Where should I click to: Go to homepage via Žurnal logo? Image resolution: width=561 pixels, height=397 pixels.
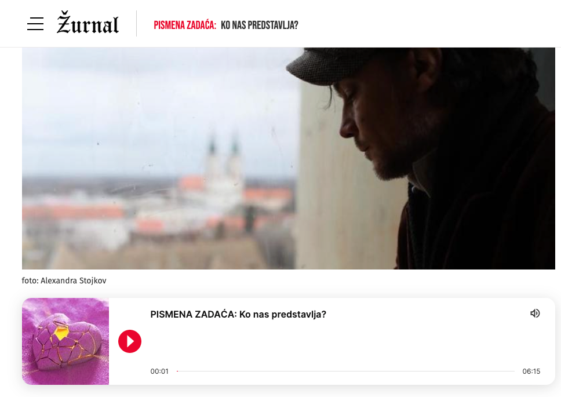point(88,23)
